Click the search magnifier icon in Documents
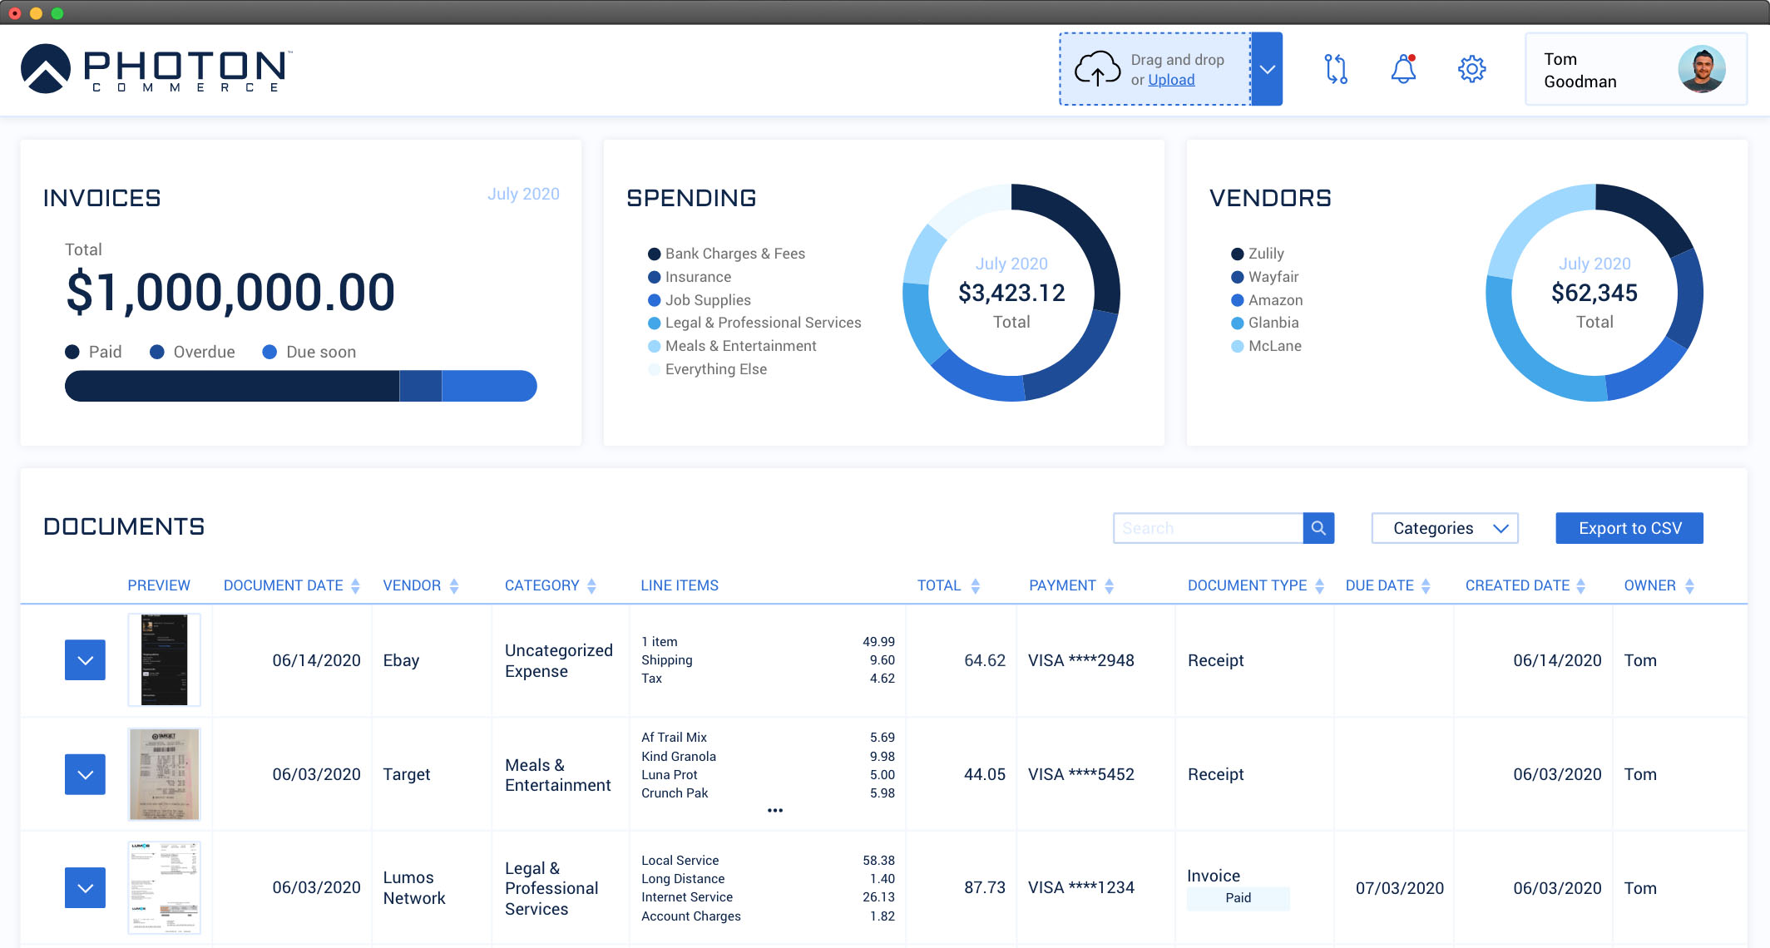 click(1318, 527)
